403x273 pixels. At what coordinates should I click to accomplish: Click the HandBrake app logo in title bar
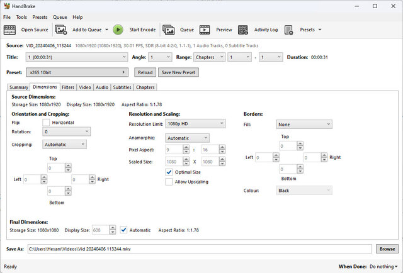[7, 6]
